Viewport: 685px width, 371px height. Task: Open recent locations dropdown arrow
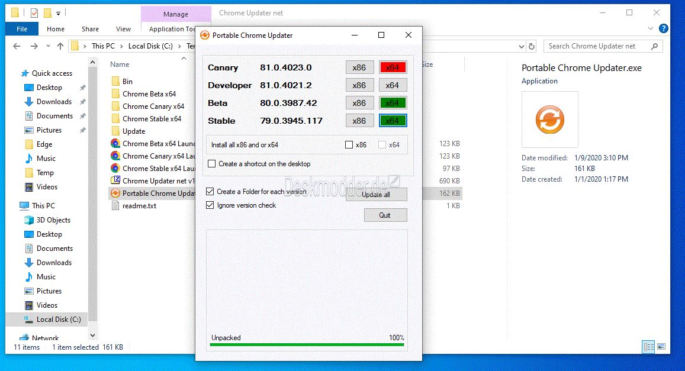[48, 46]
